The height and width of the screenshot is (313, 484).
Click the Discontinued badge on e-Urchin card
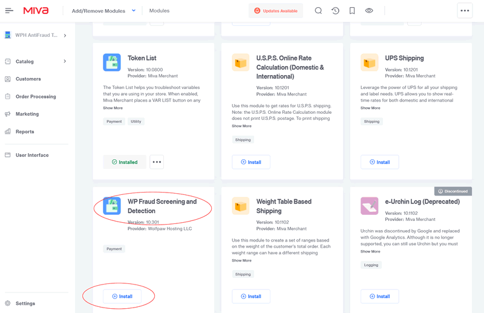(453, 191)
